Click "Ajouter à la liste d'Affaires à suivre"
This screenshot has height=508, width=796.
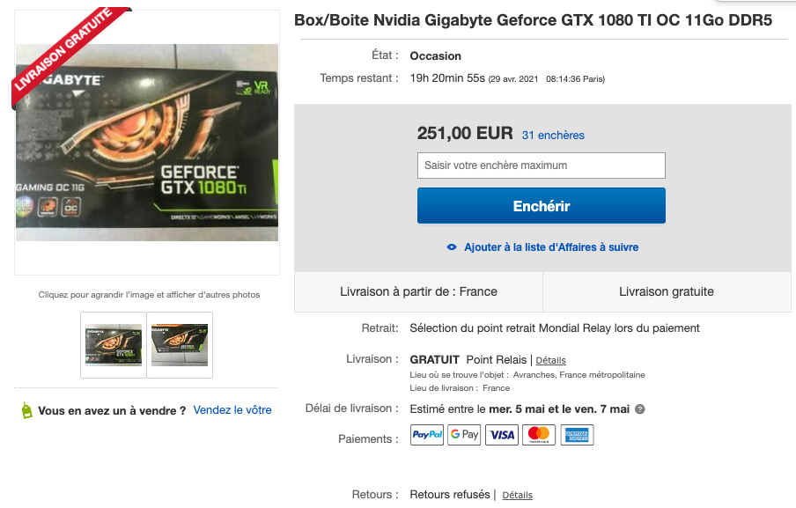tap(551, 247)
